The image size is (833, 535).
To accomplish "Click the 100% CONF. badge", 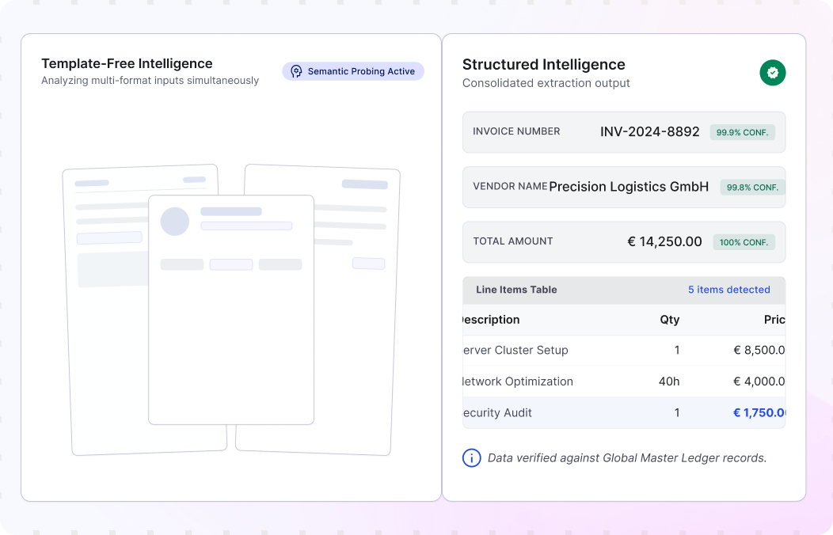I will pyautogui.click(x=744, y=242).
